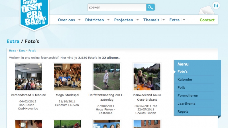Click the envelope 'hi' icon

click(x=209, y=8)
